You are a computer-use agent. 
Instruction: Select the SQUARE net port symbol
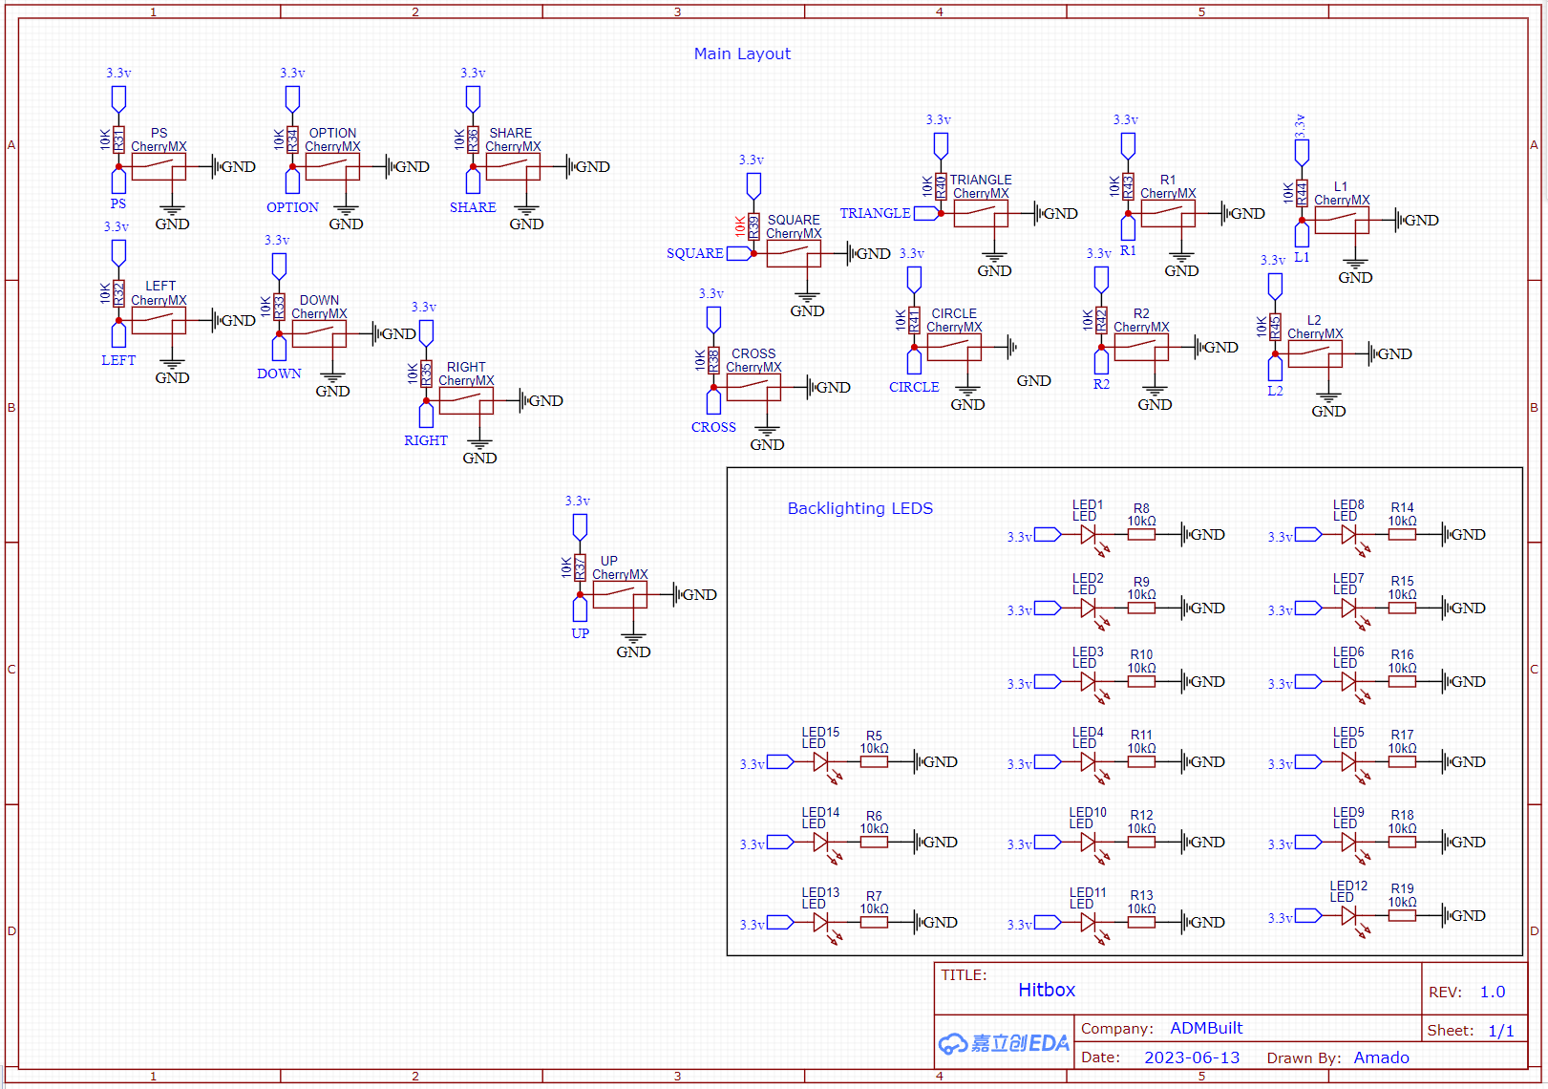pyautogui.click(x=739, y=254)
